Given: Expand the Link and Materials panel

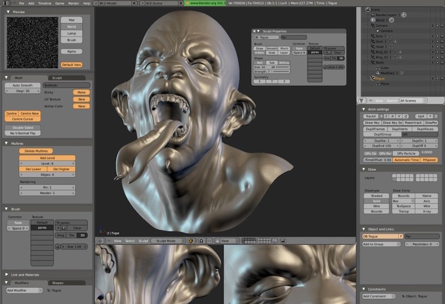Looking at the screenshot, I should click(x=6, y=275).
